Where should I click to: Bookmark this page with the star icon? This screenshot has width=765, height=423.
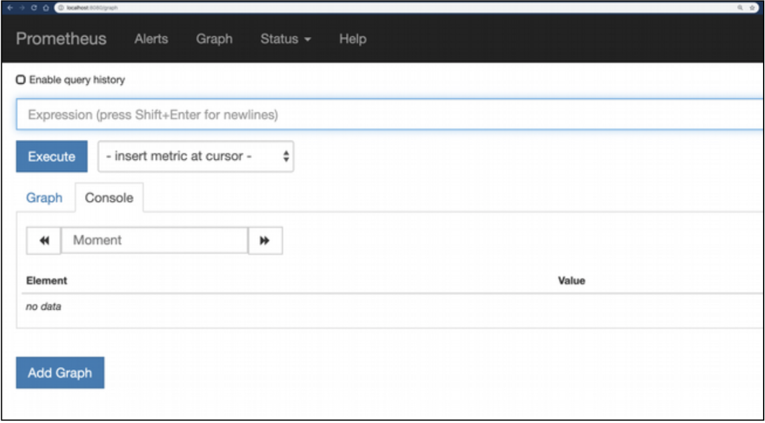[752, 8]
